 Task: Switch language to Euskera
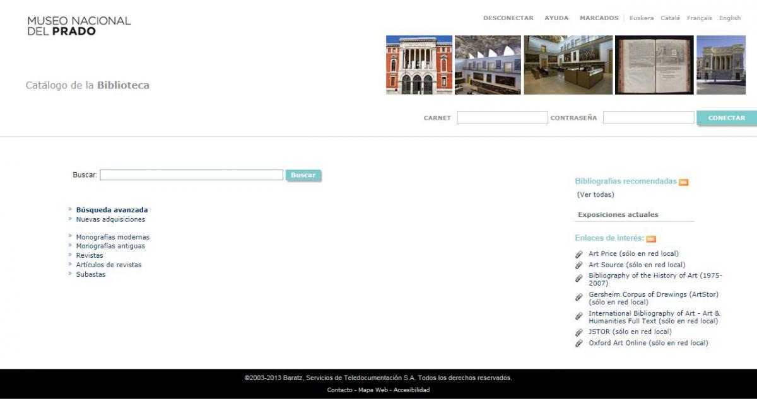coord(640,18)
